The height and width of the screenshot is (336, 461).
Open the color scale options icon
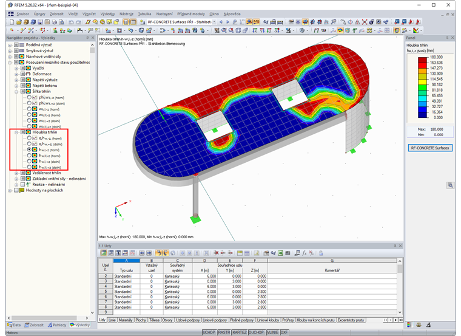click(x=416, y=30)
